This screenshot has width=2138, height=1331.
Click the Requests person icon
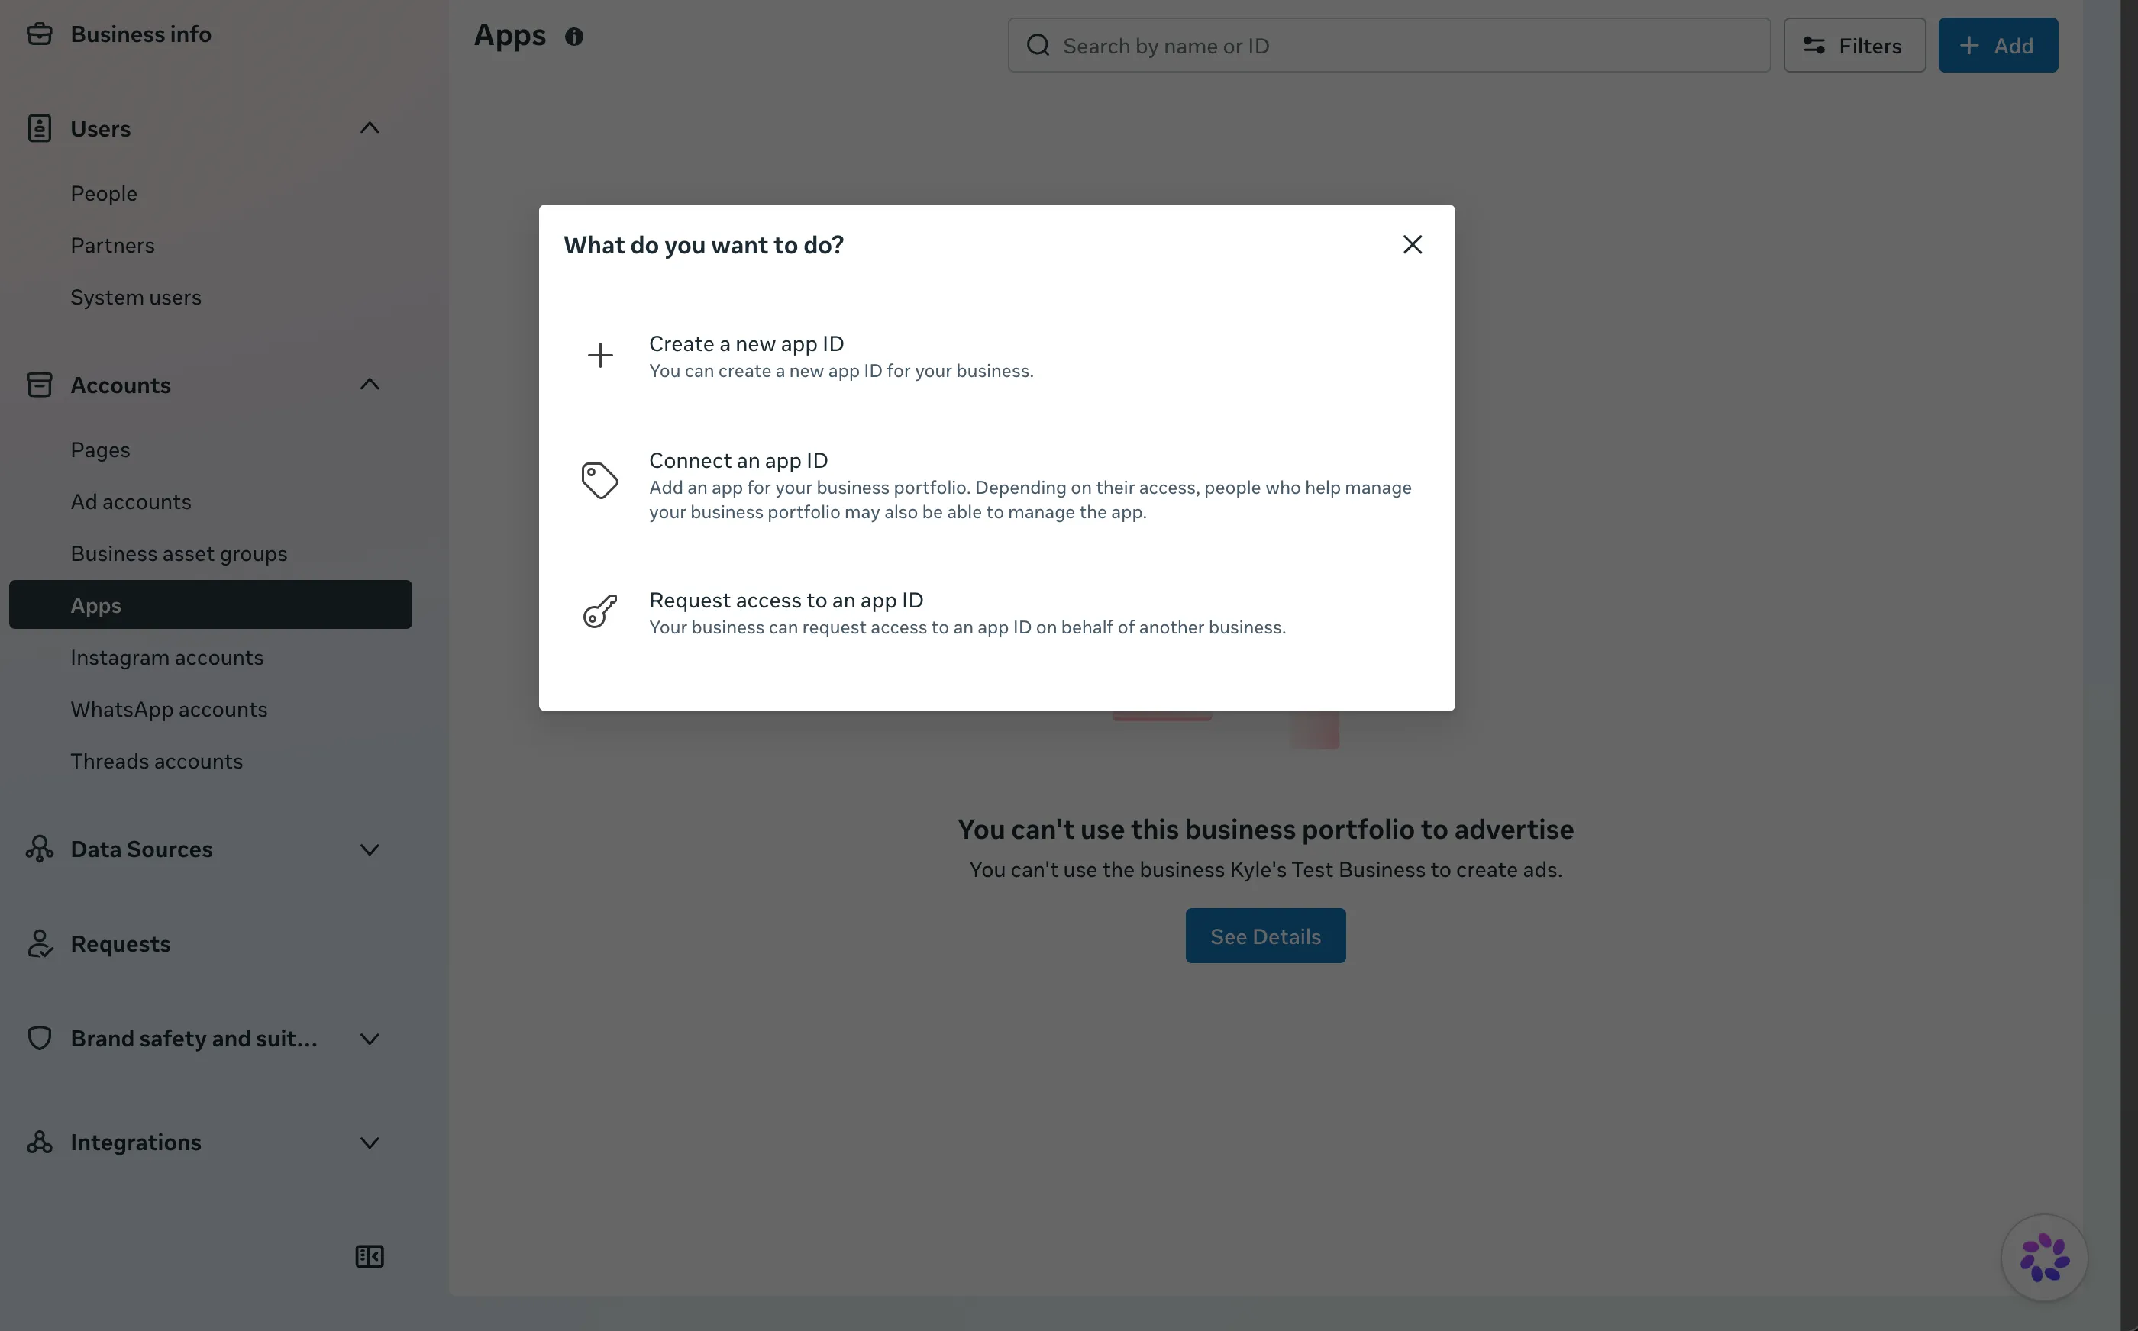(x=40, y=943)
